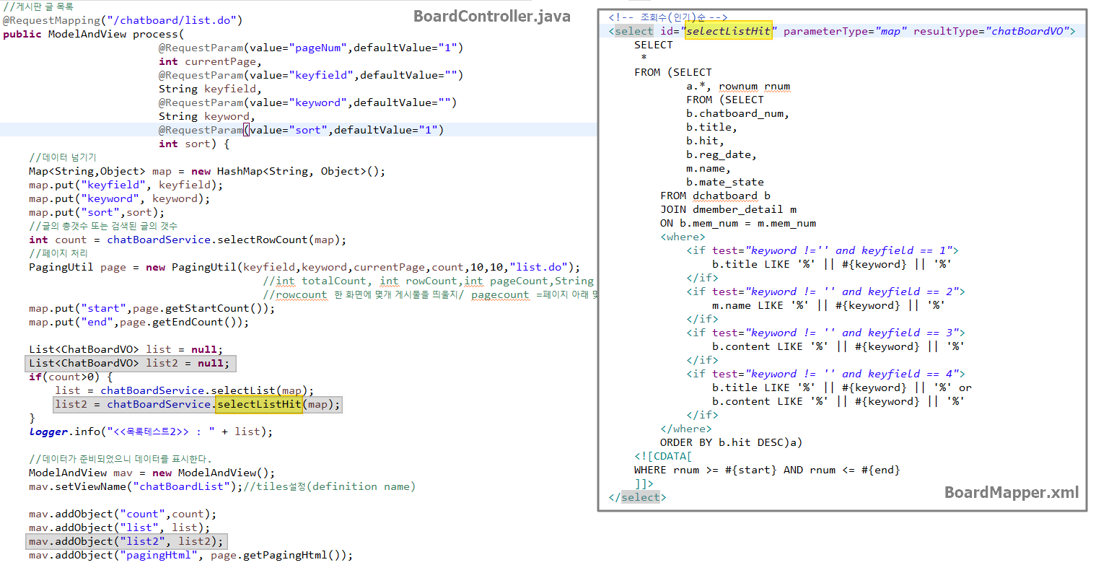
Task: Click the '<![CDATA[' line
Action: (663, 456)
